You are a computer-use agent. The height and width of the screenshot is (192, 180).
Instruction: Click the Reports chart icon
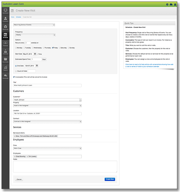coord(5,68)
